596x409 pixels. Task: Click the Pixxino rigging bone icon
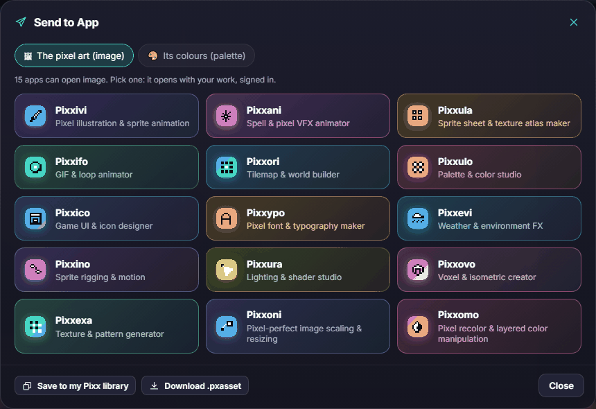tap(35, 270)
